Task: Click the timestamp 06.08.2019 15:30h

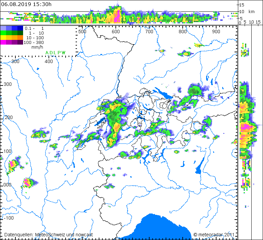Action: 26,4
